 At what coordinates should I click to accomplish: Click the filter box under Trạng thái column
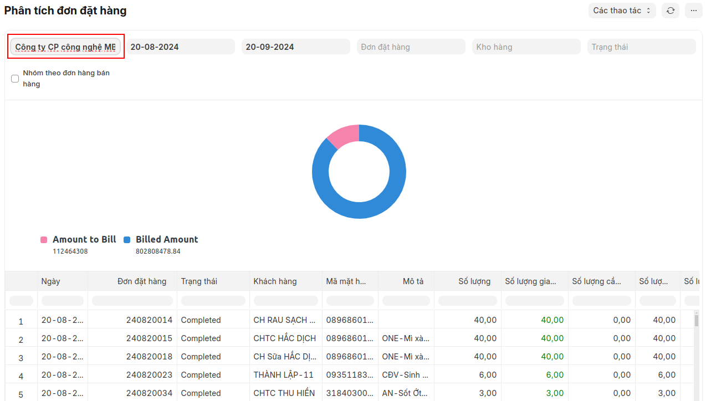coord(213,301)
